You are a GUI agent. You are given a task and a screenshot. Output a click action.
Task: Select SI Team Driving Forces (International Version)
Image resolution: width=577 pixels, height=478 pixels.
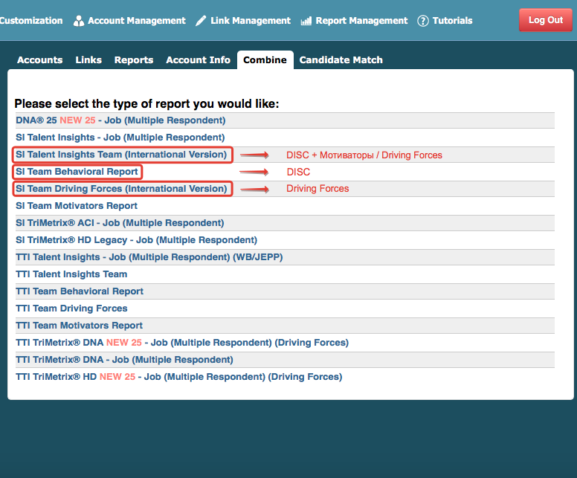click(121, 189)
